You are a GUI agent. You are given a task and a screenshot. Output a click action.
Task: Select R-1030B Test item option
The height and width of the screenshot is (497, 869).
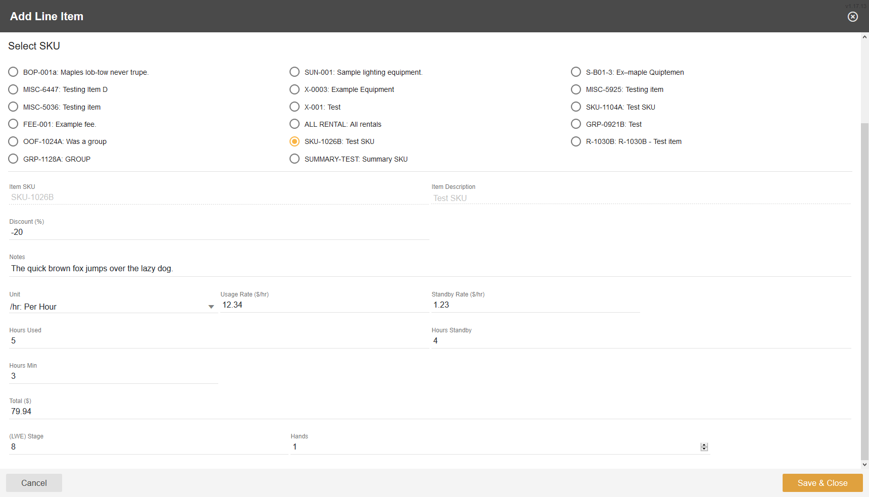576,141
